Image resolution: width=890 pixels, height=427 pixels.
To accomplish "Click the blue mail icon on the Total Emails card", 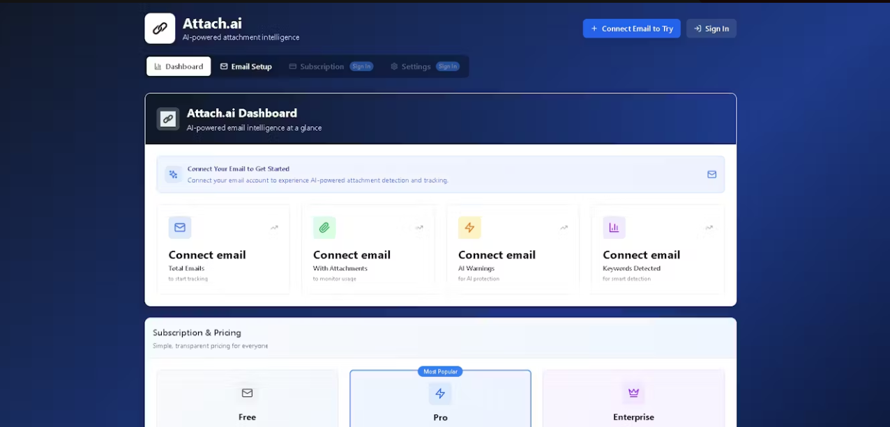I will (180, 228).
